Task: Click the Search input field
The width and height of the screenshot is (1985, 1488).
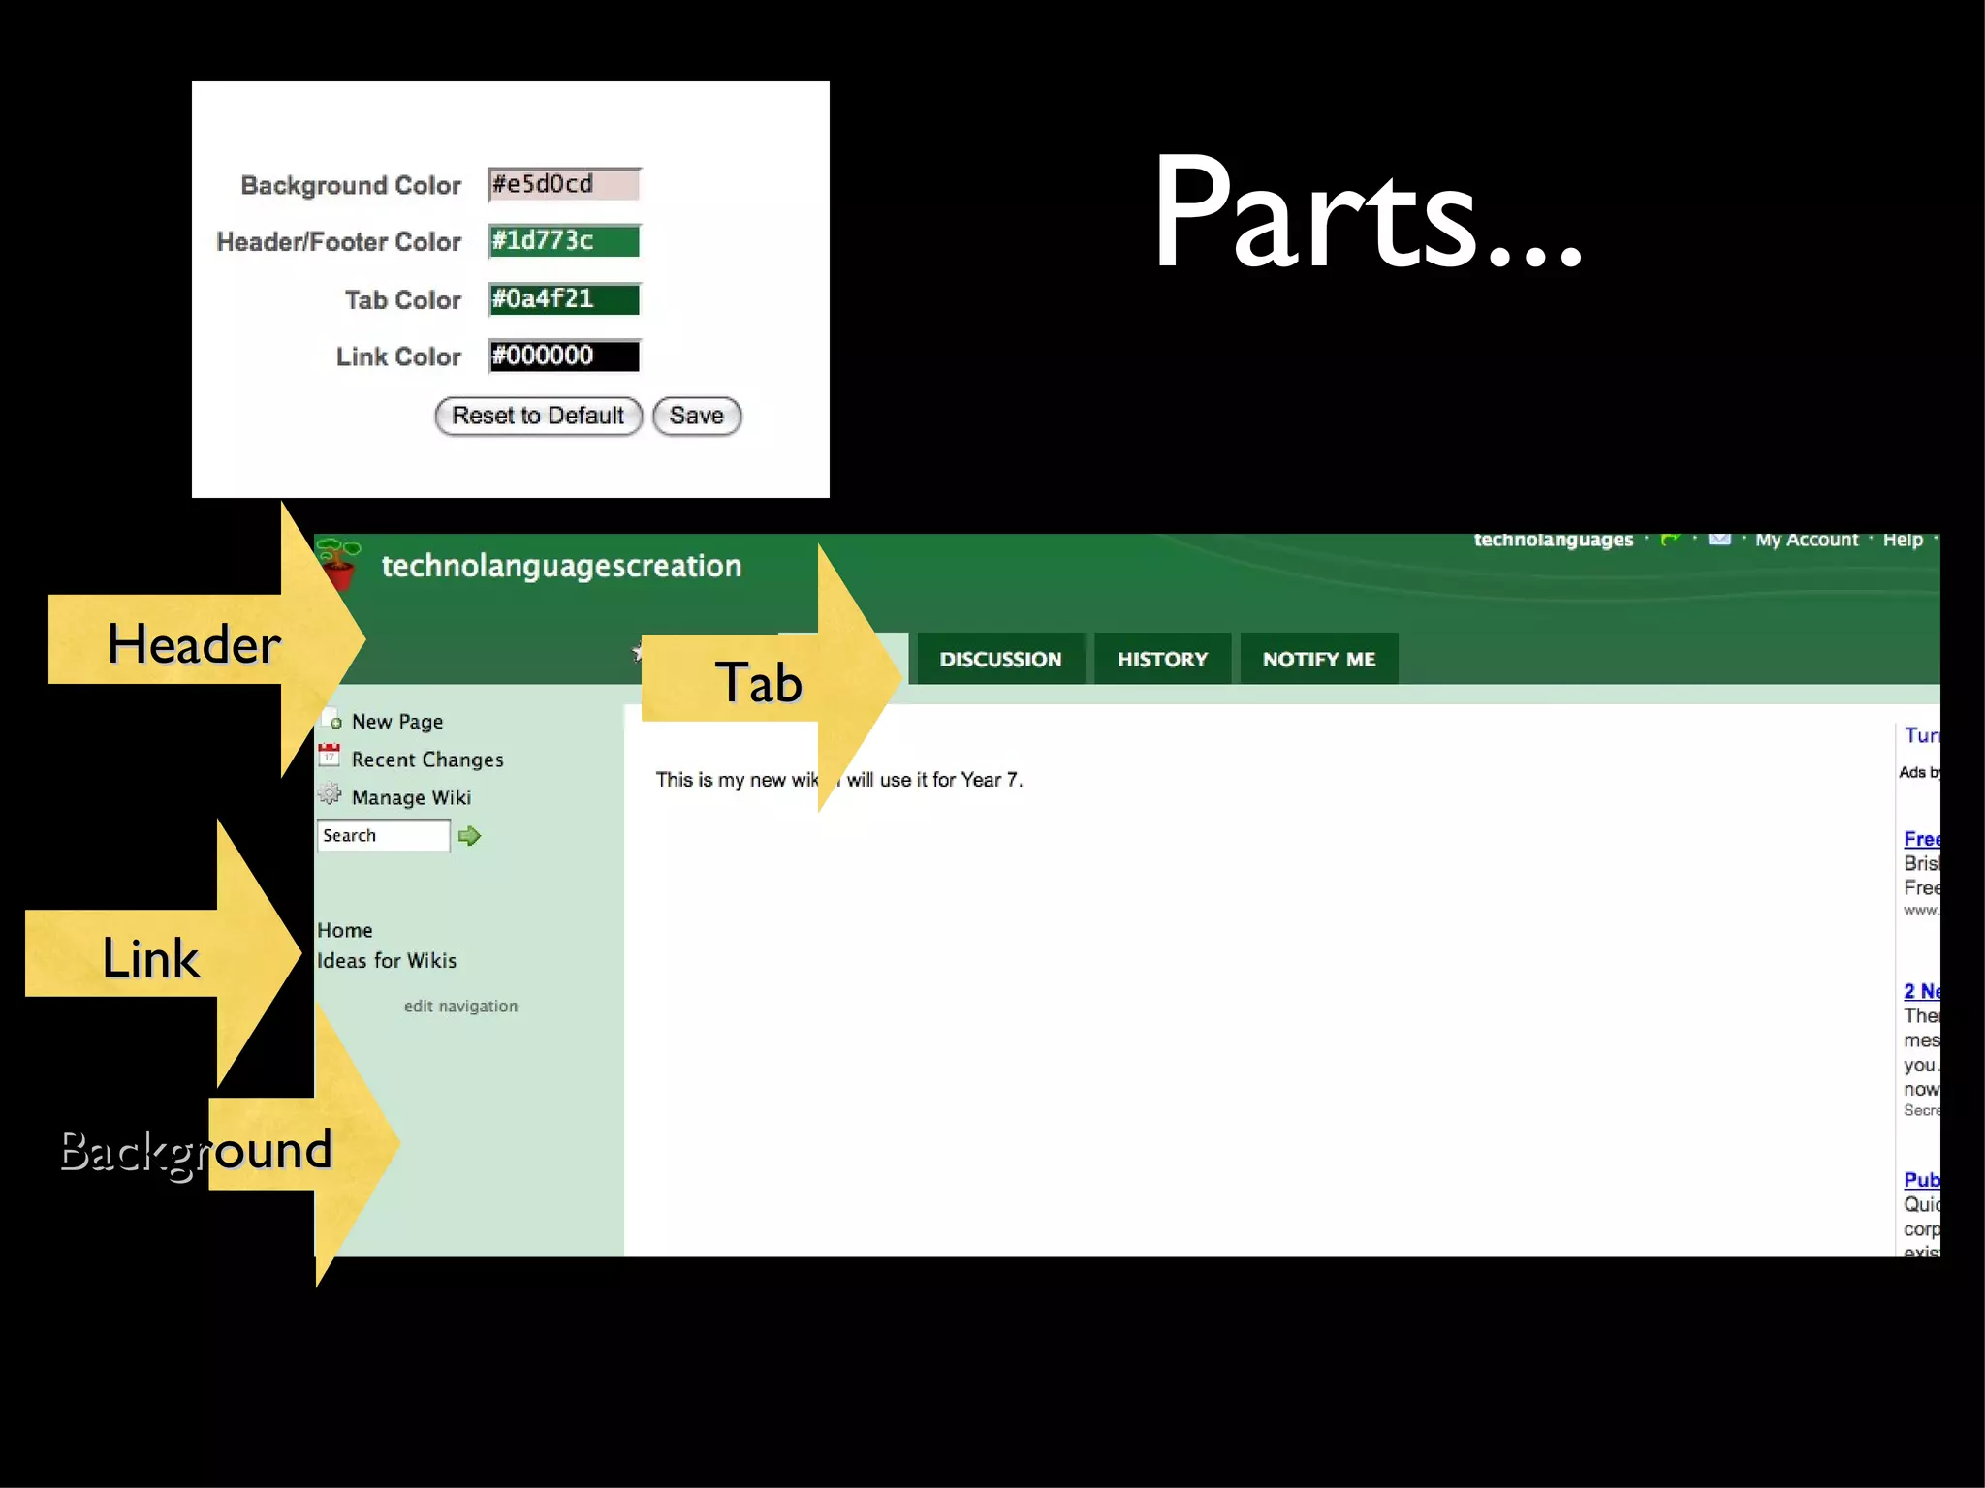Action: click(x=383, y=835)
